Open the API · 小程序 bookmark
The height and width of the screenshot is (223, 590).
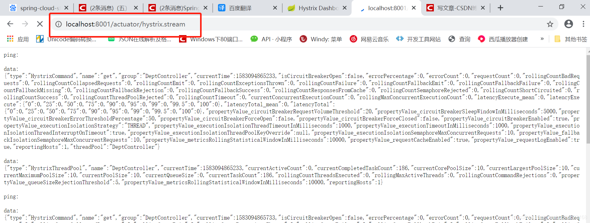(x=271, y=39)
